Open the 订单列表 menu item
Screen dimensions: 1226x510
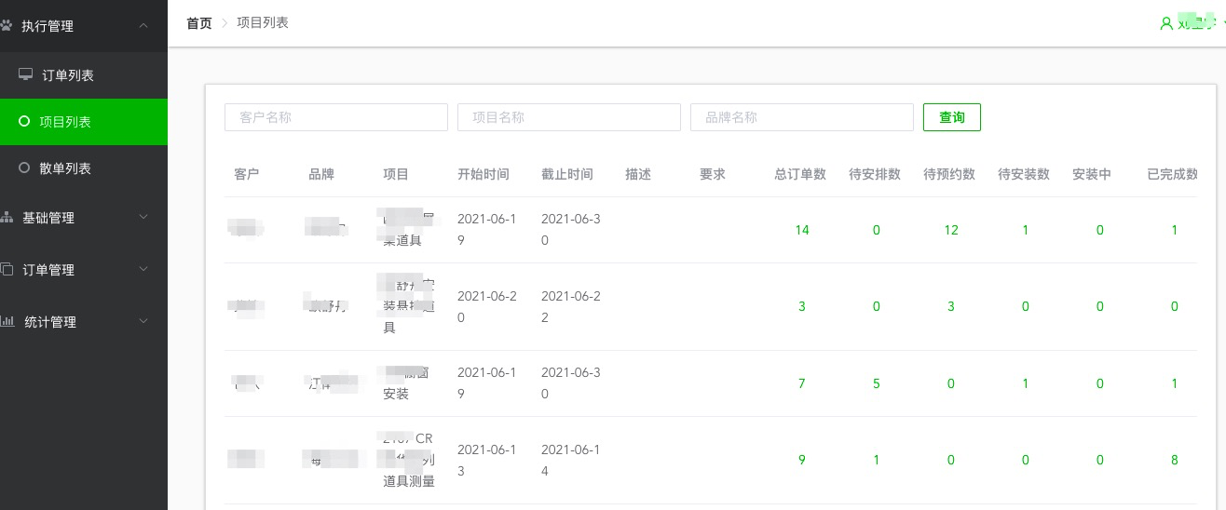68,75
